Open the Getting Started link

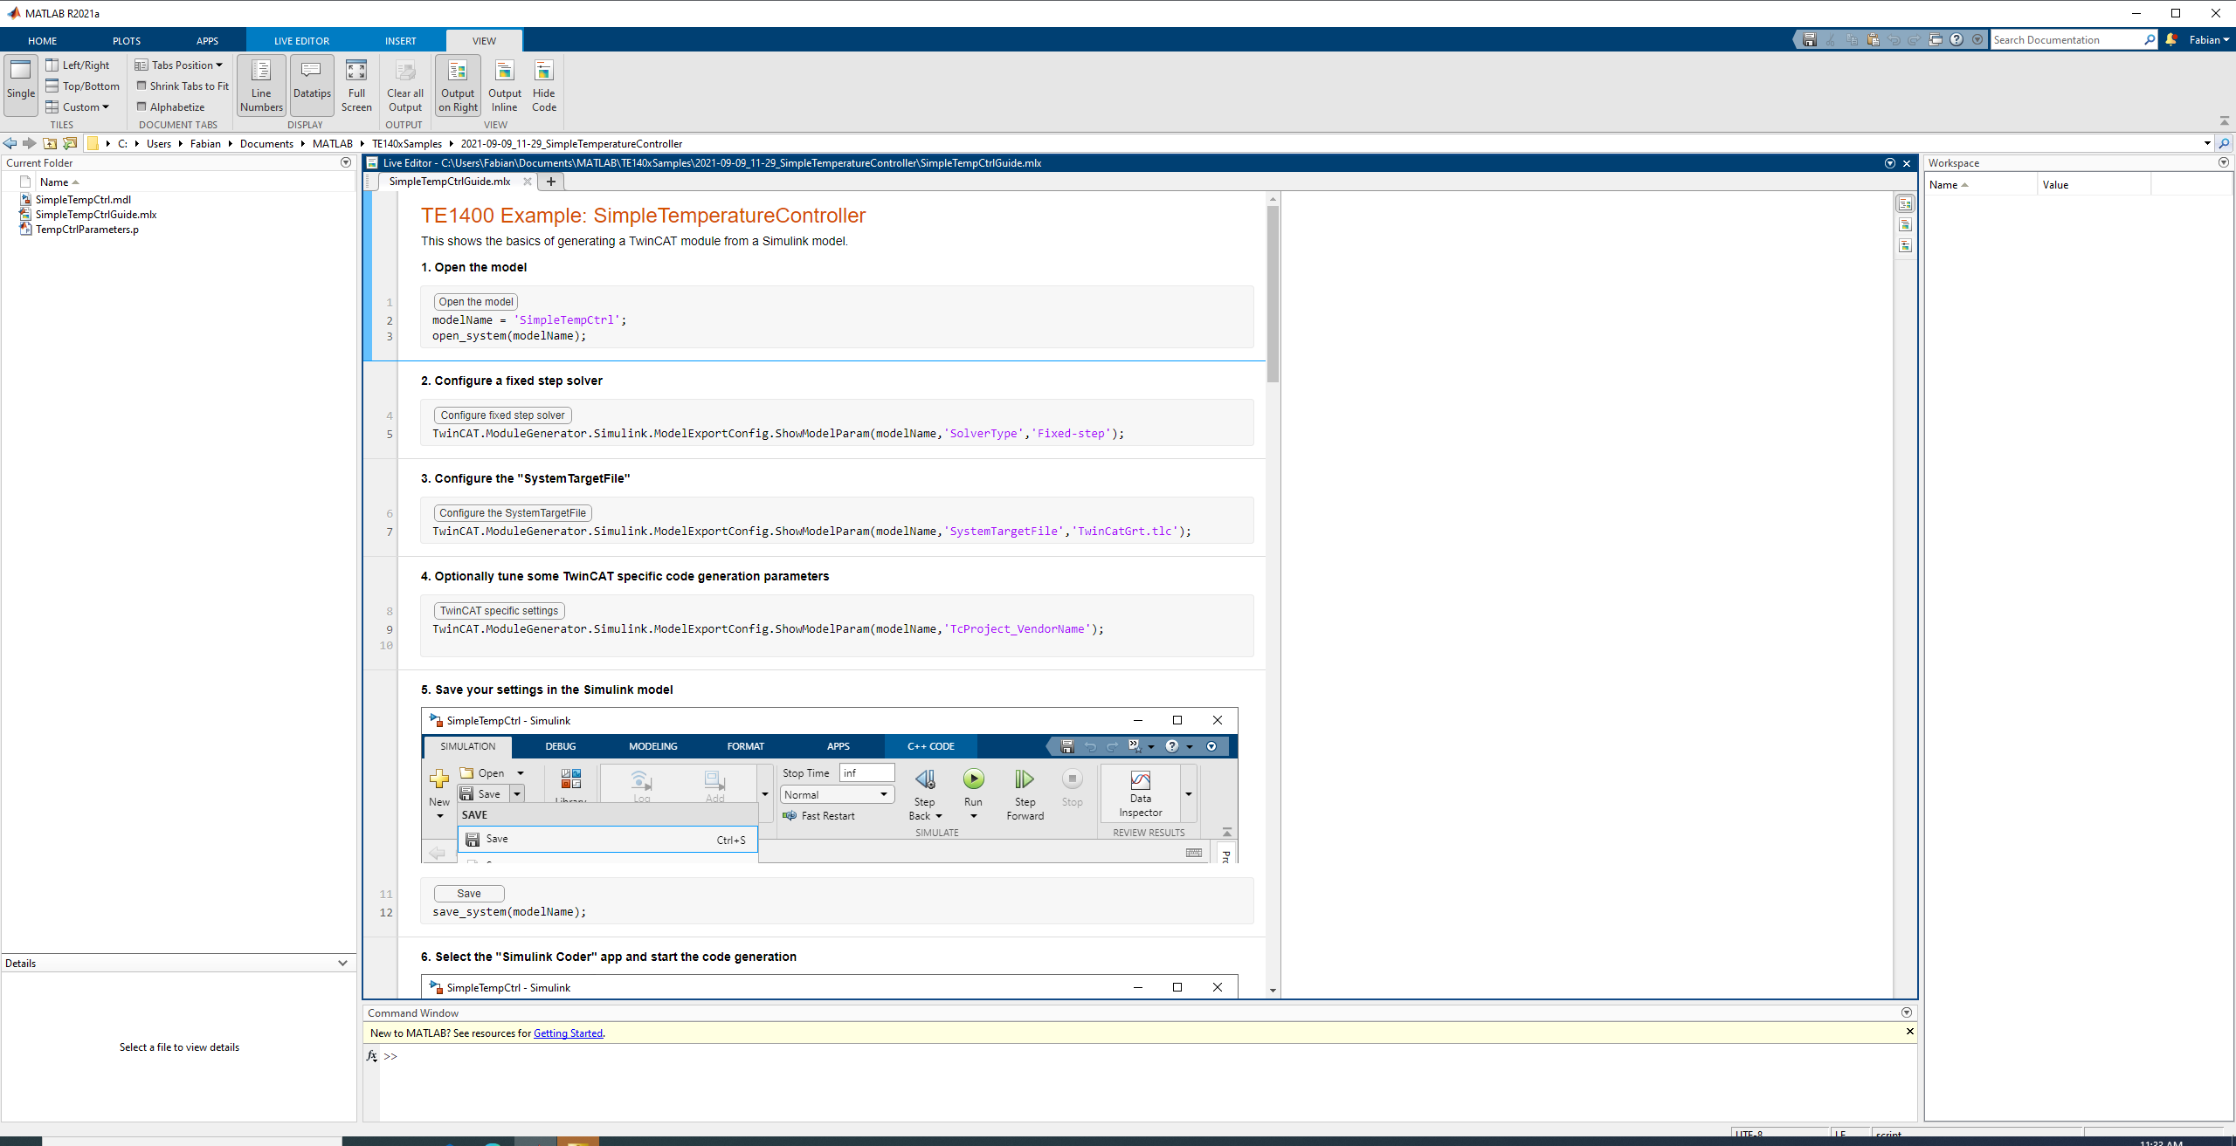point(568,1033)
